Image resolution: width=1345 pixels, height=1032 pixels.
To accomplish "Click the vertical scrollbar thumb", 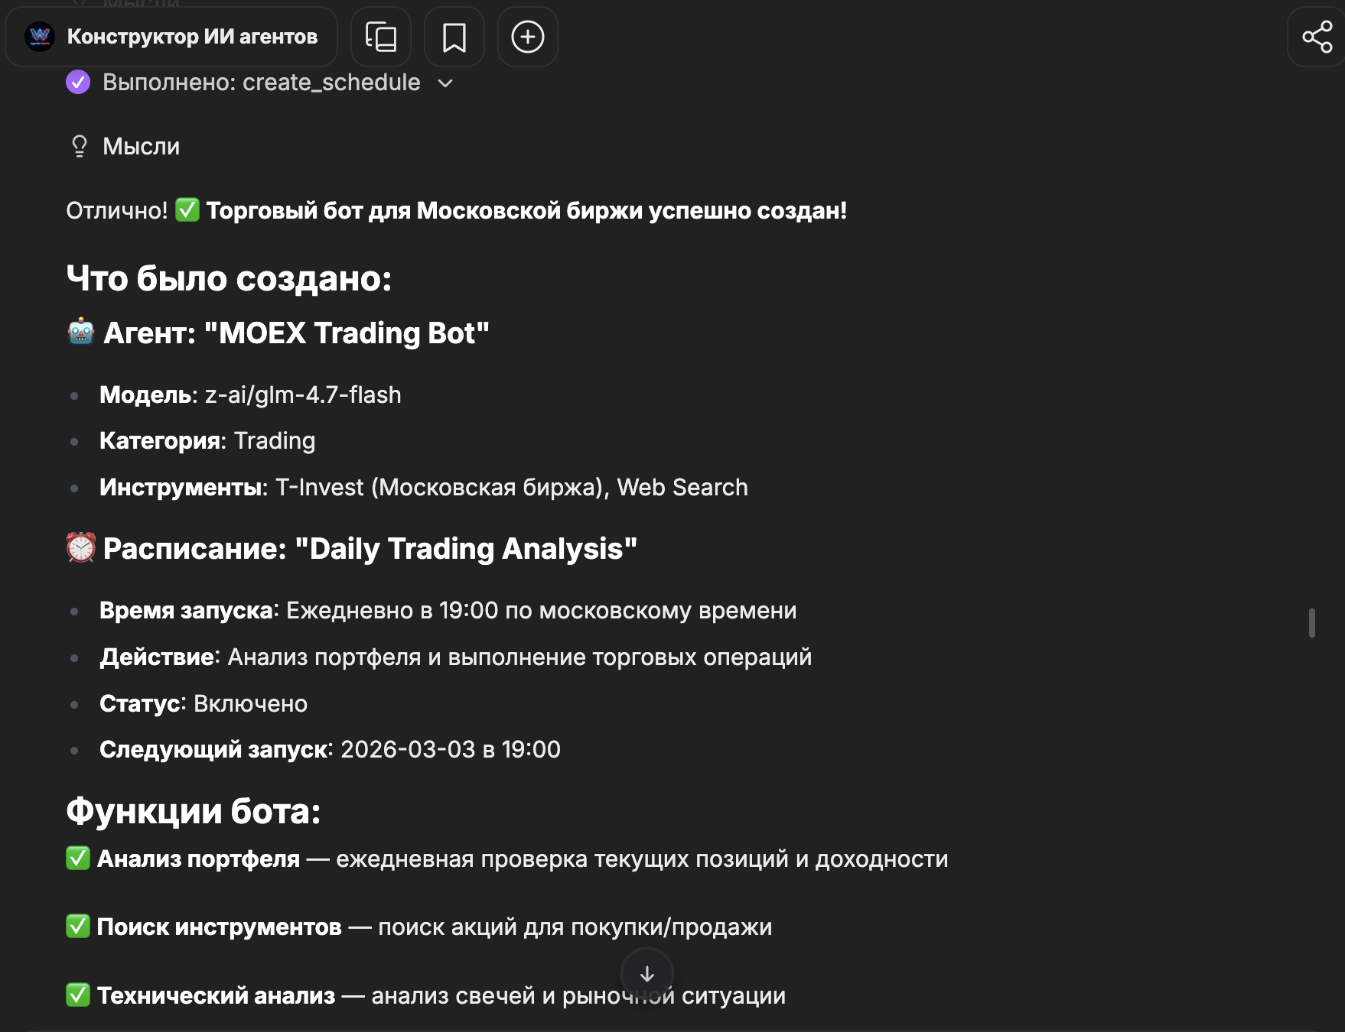I will pos(1312,623).
